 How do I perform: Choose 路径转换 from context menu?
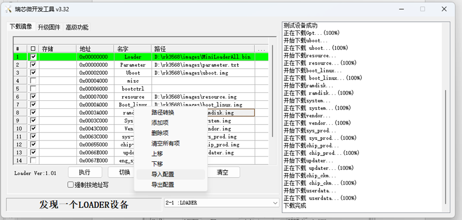pyautogui.click(x=170, y=113)
